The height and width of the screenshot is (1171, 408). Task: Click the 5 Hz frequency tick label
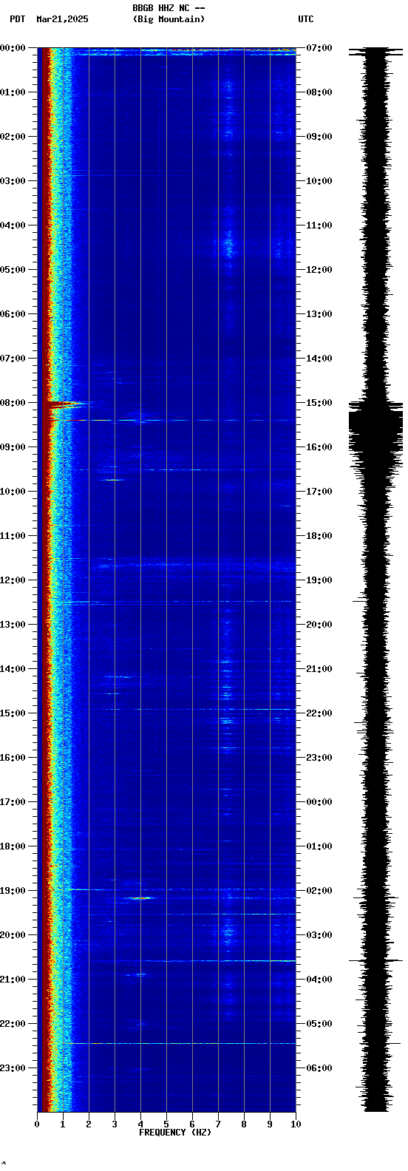pos(166,1124)
